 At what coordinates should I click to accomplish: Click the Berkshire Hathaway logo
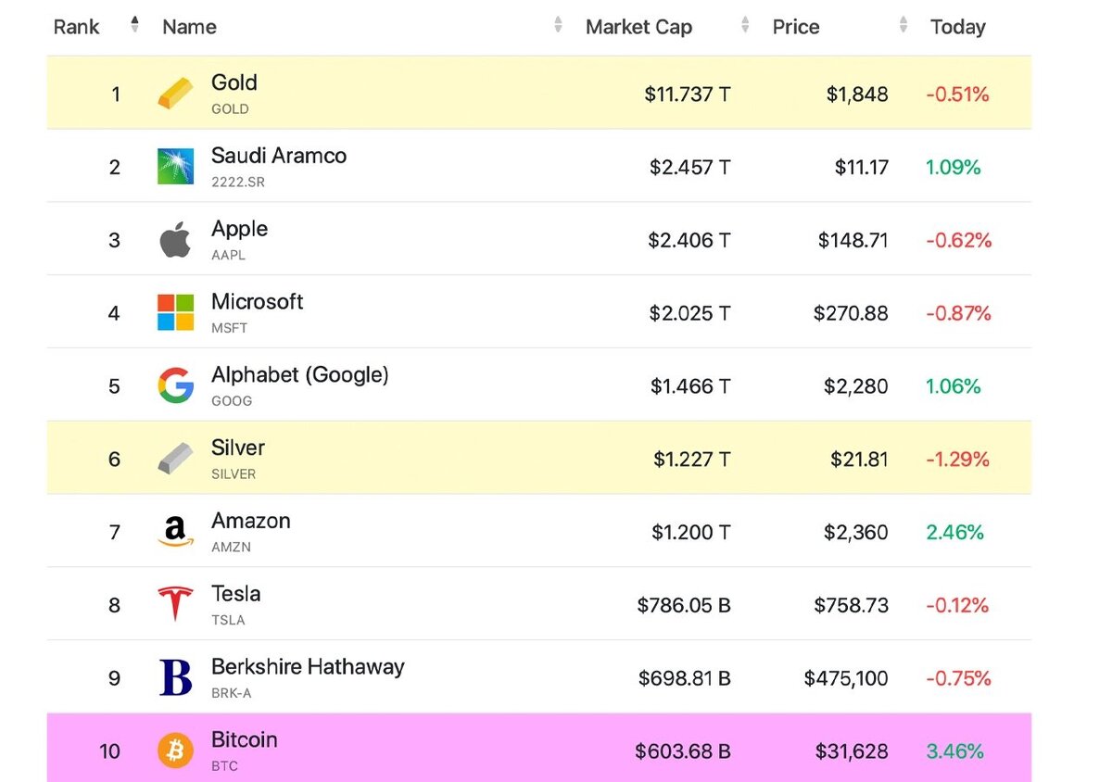175,678
